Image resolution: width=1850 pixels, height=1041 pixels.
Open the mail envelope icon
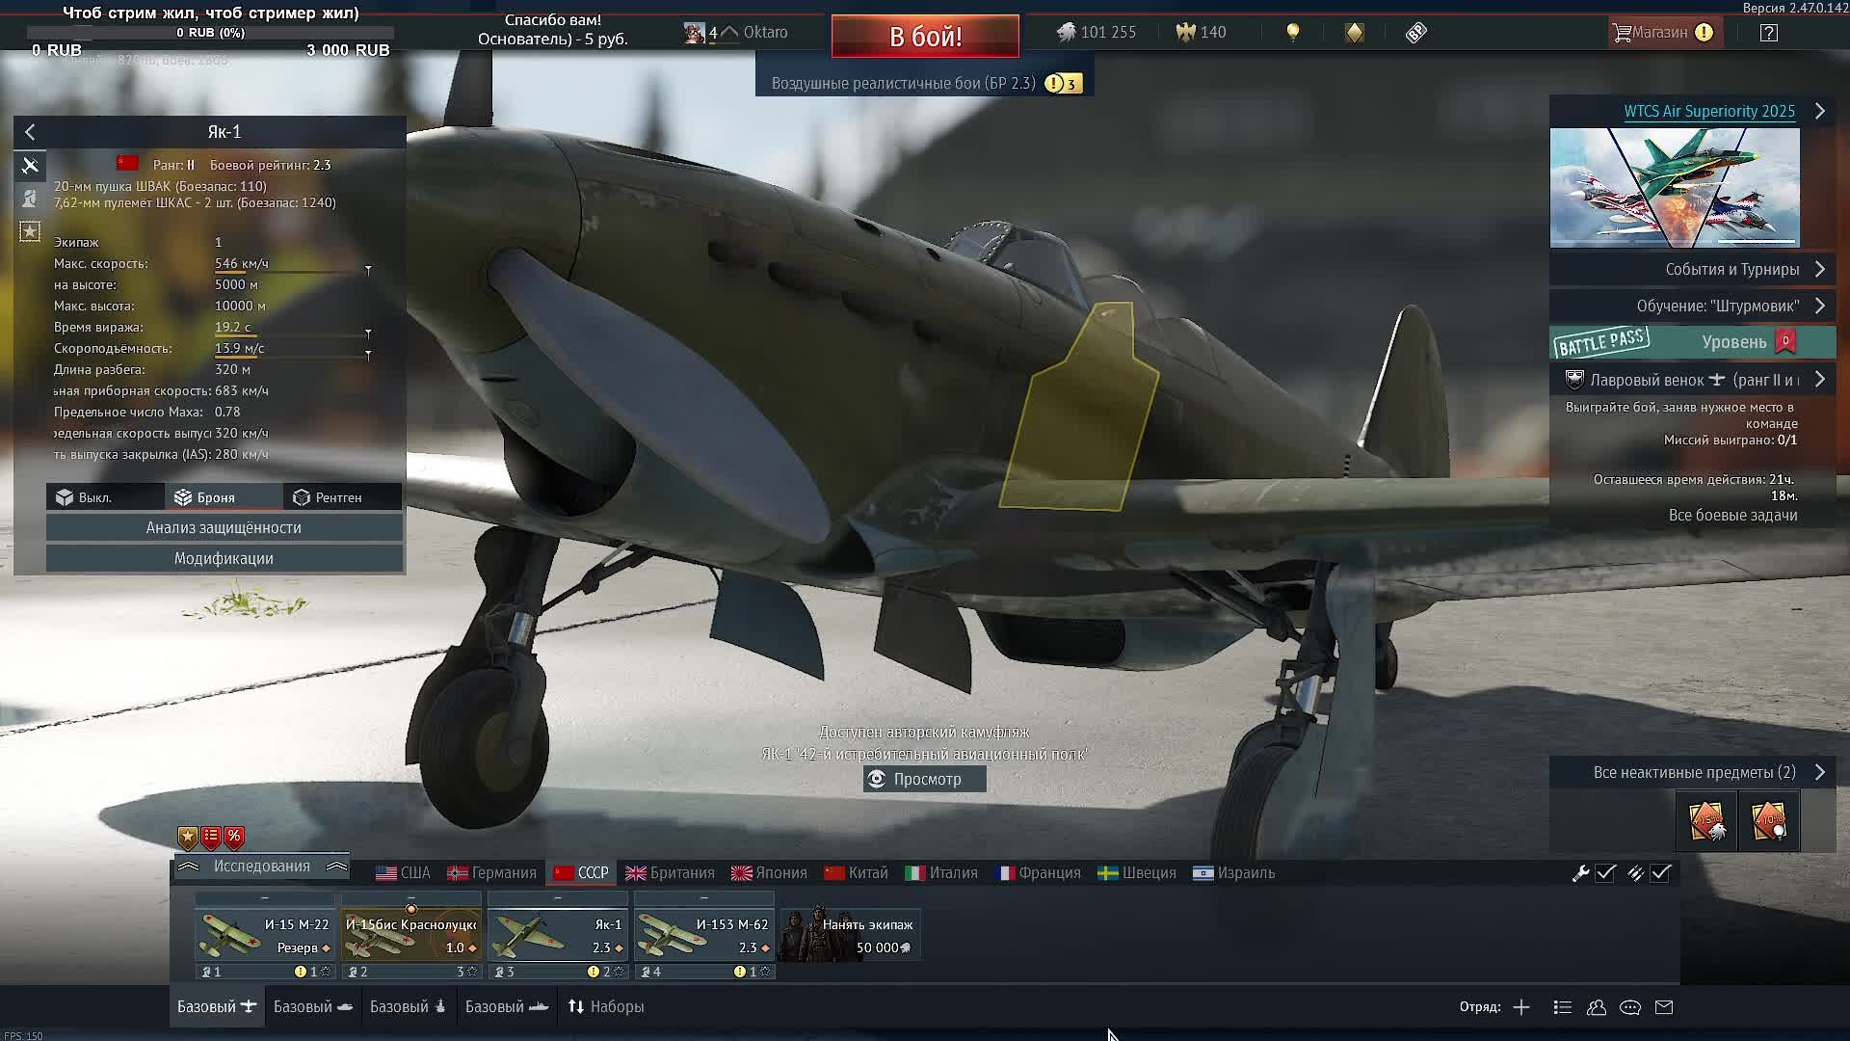[x=1664, y=1007]
